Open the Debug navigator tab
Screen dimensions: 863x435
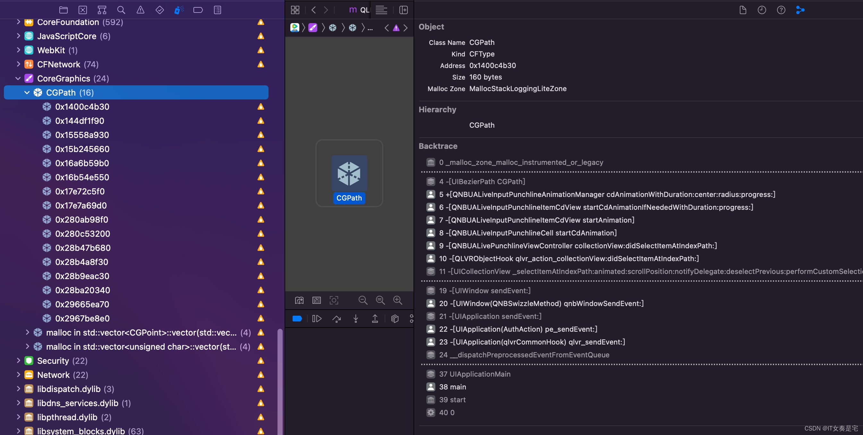click(x=179, y=10)
